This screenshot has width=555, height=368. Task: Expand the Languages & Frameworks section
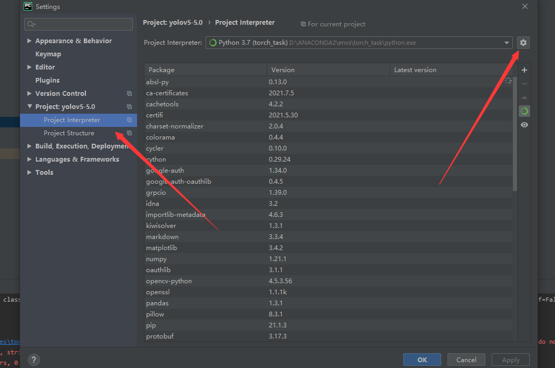click(30, 160)
